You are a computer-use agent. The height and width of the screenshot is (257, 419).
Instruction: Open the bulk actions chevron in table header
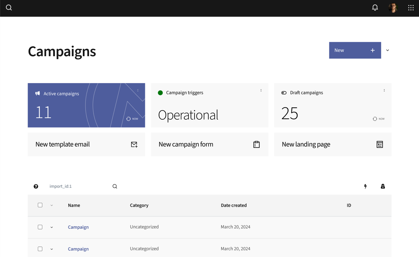pyautogui.click(x=52, y=205)
